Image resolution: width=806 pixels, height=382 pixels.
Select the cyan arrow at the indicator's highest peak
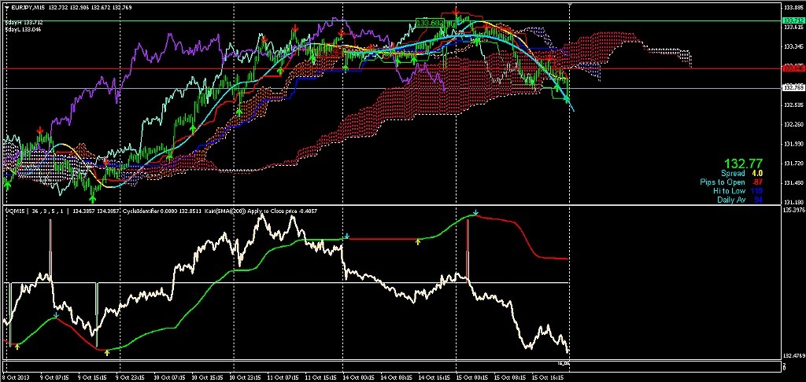pyautogui.click(x=476, y=212)
